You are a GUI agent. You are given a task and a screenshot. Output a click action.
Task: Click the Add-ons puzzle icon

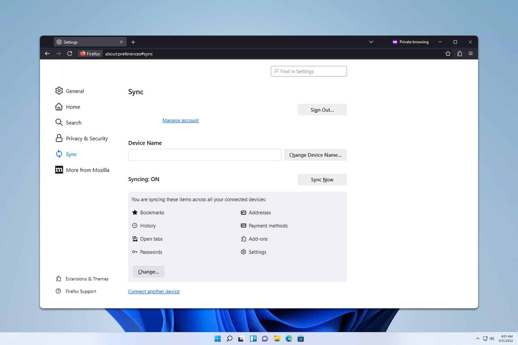(243, 239)
